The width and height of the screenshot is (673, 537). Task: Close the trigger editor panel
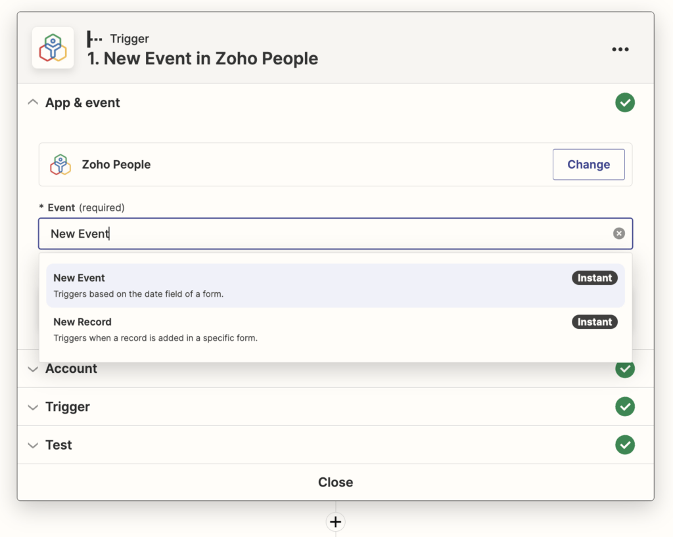[336, 482]
